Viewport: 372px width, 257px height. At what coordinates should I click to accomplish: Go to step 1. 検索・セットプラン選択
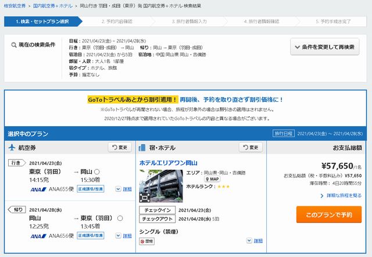(x=42, y=22)
